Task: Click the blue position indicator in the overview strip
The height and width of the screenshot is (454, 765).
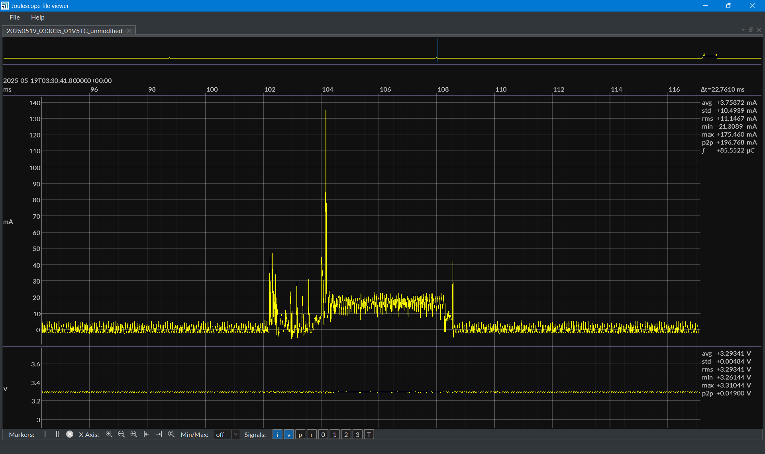Action: click(437, 50)
